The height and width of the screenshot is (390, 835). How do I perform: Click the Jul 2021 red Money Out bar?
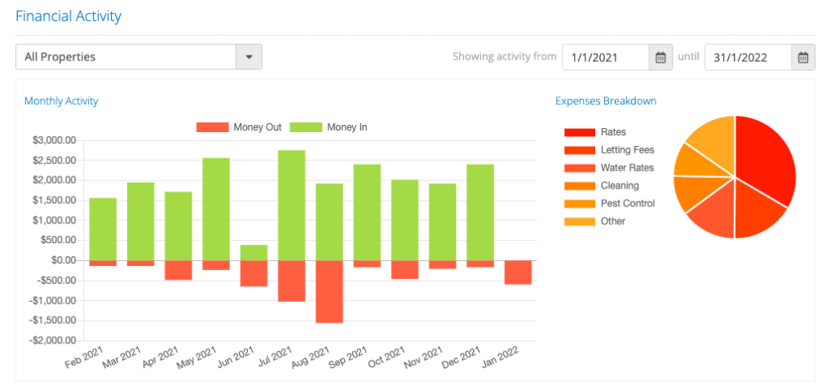pos(292,281)
